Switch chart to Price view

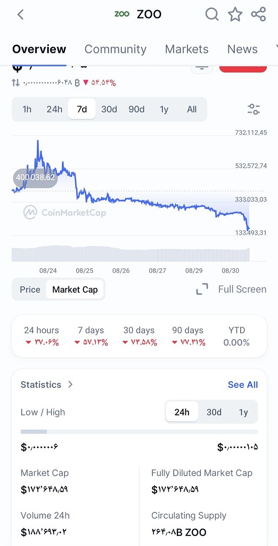click(x=30, y=290)
